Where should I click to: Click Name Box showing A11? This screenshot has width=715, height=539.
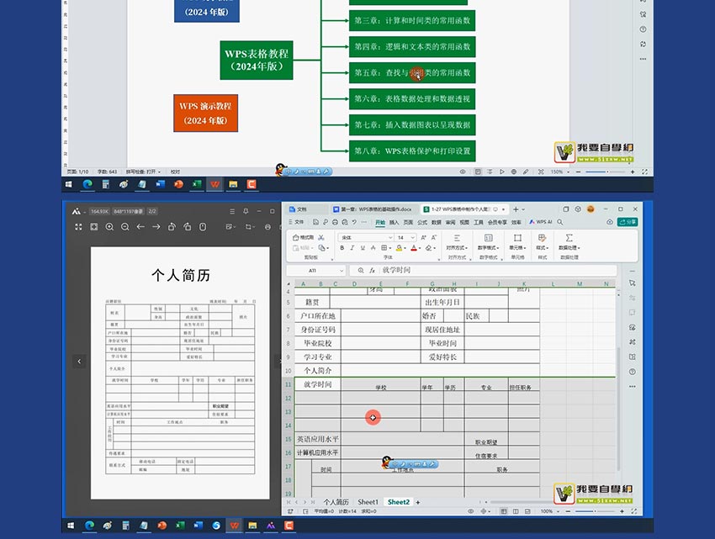(x=315, y=271)
